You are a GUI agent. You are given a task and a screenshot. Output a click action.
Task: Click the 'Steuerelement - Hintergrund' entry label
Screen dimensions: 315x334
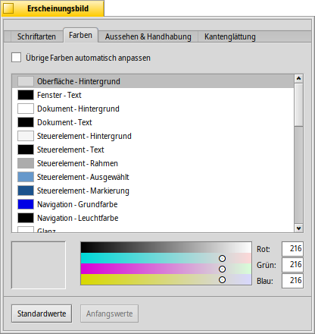(84, 136)
